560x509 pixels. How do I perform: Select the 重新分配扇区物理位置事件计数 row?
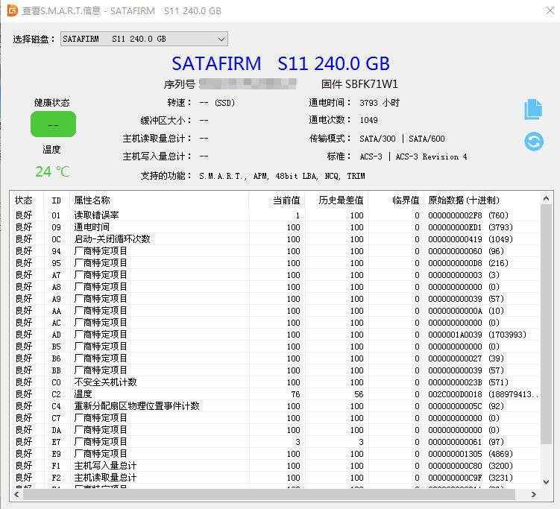click(275, 406)
